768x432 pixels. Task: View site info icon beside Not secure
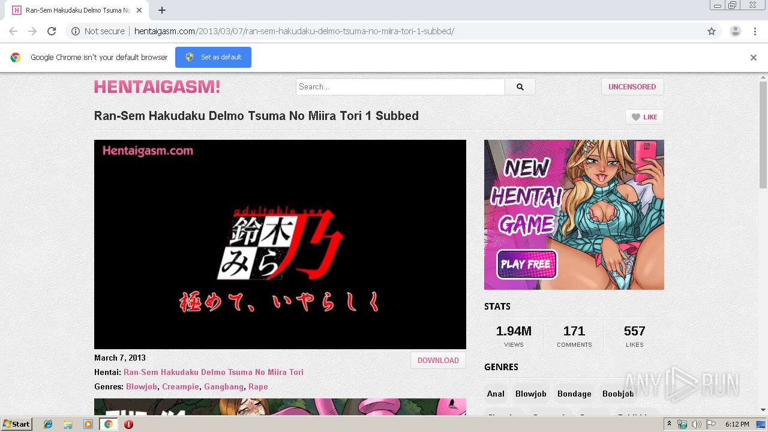[x=76, y=31]
